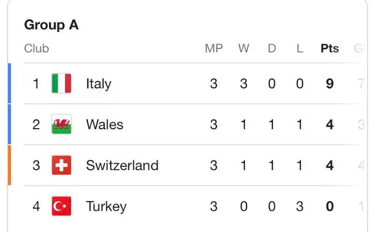Click the Pts column header
Viewport: 375px width, 232px height.
tap(330, 48)
